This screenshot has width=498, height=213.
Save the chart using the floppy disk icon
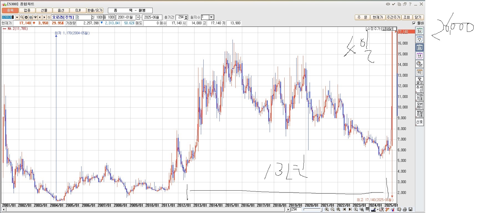coord(411,209)
